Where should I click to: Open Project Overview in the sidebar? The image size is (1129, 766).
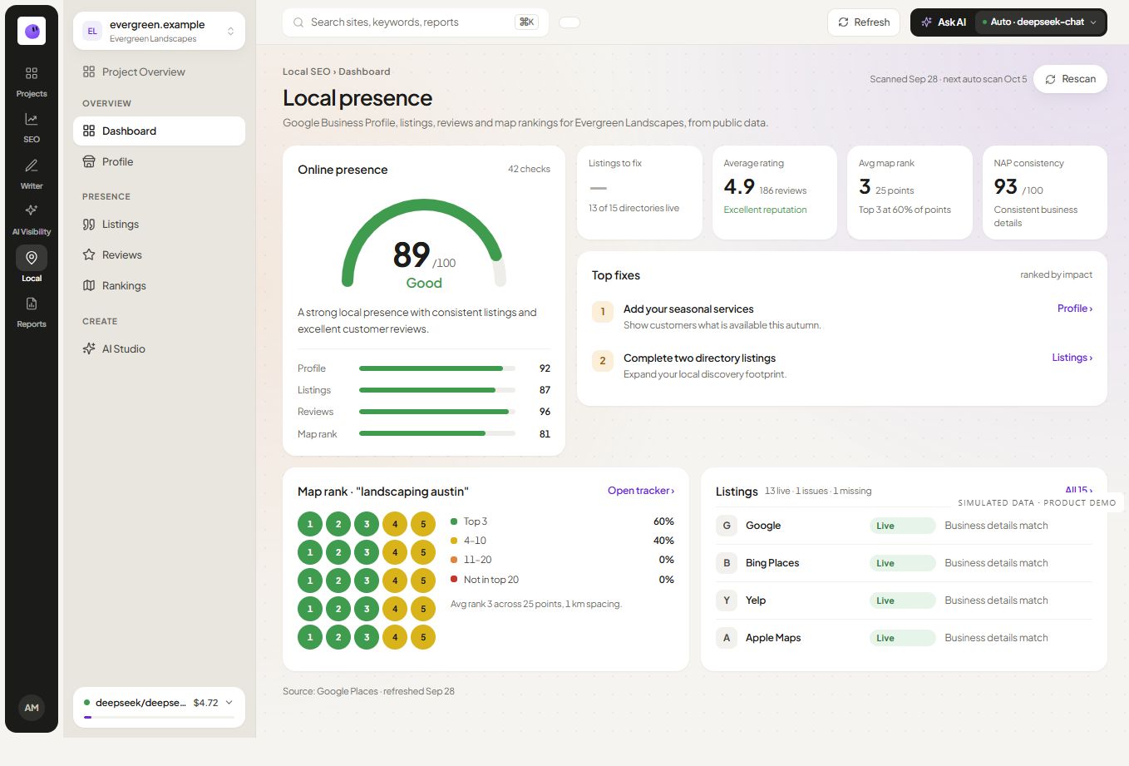tap(159, 72)
